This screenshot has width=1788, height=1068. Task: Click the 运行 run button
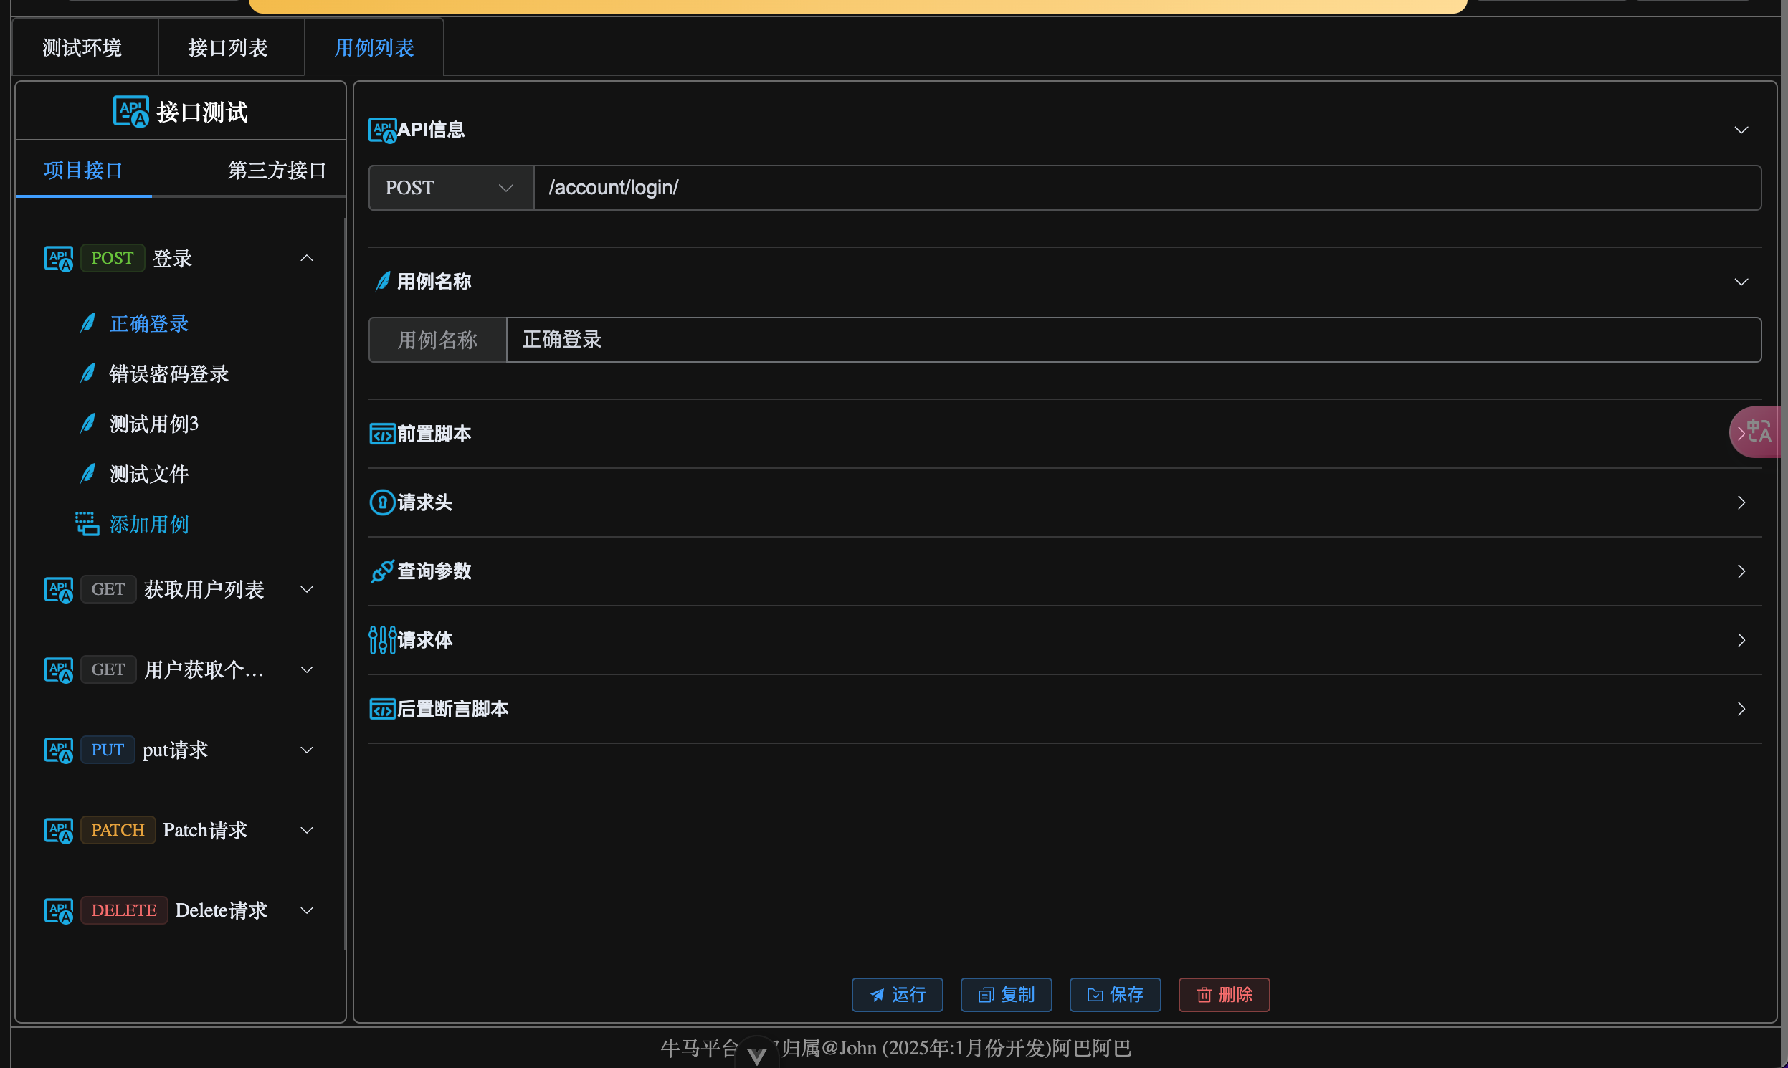tap(897, 995)
